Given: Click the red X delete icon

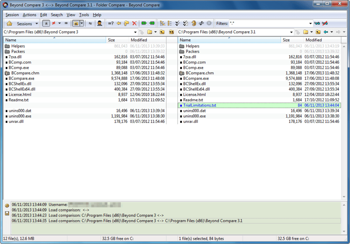Looking at the screenshot, I should (x=134, y=24).
